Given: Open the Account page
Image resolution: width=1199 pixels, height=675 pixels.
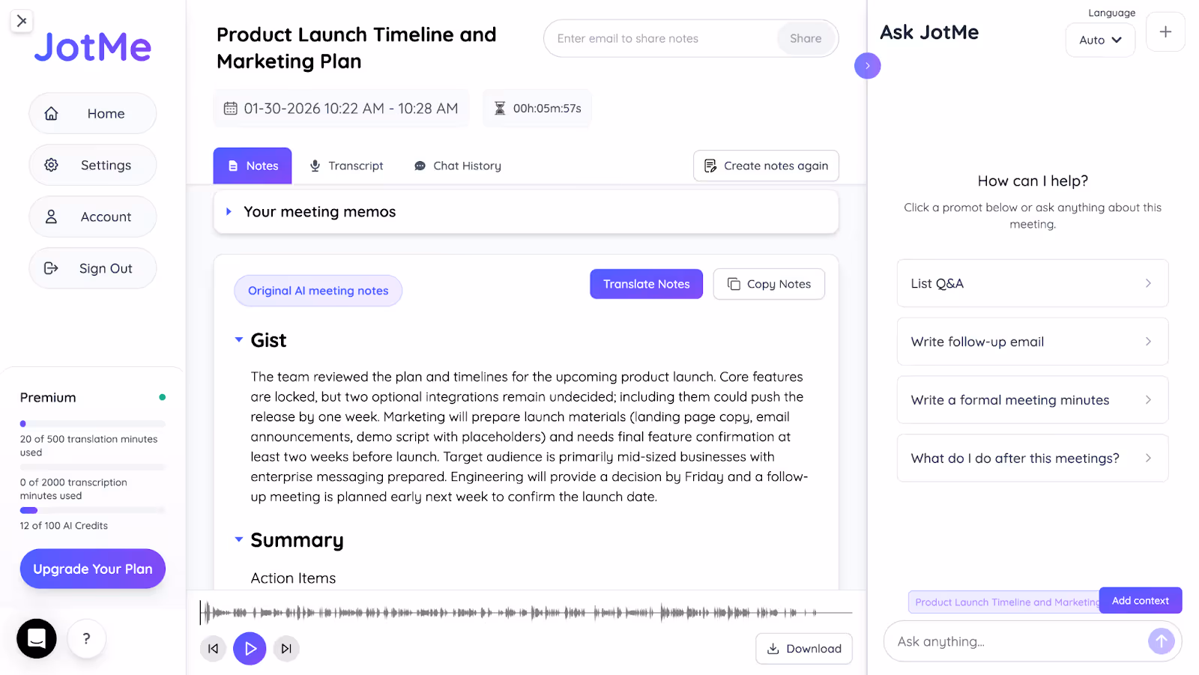Looking at the screenshot, I should (x=93, y=217).
